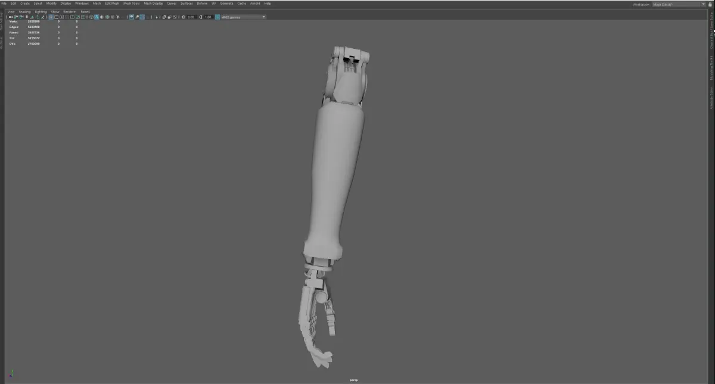The height and width of the screenshot is (384, 715).
Task: Click the Select Camera icon in panel toolbar
Action: [x=11, y=17]
